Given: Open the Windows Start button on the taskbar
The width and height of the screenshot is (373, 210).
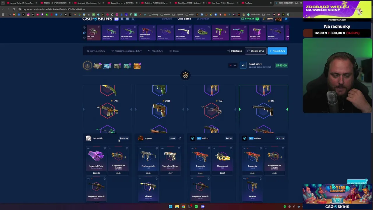Looking at the screenshot, I should [170, 206].
